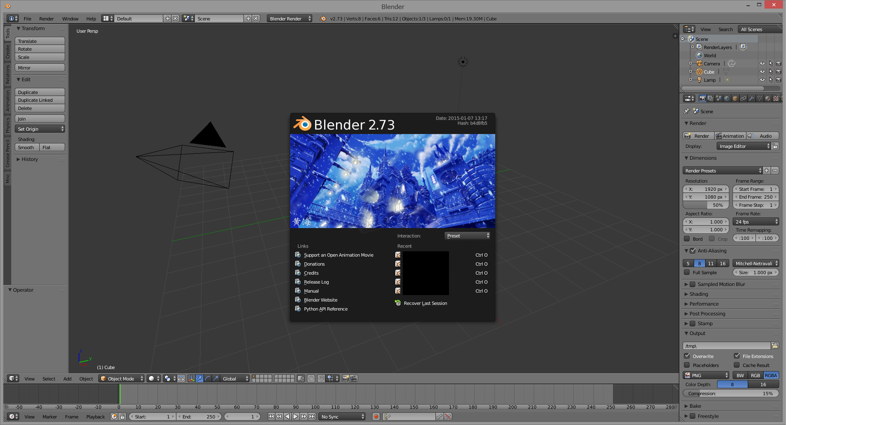Select the rotate manipulator arc icon
The width and height of the screenshot is (884, 425).
207,378
